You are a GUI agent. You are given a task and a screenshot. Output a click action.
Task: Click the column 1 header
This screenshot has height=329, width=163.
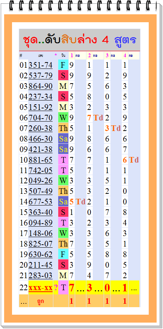point(72,56)
